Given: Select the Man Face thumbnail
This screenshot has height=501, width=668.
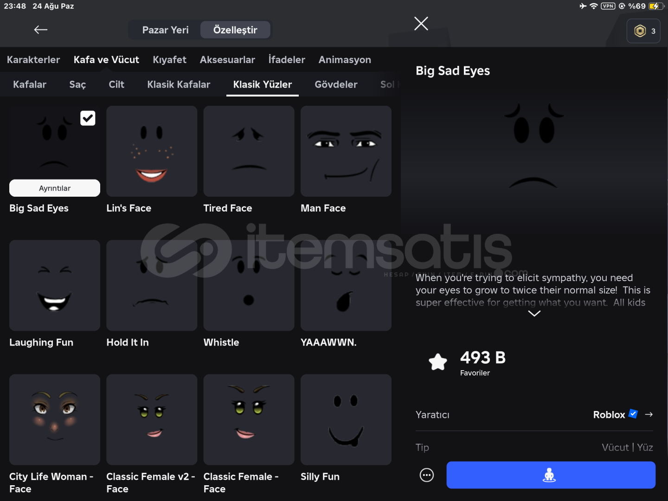Looking at the screenshot, I should [x=346, y=151].
